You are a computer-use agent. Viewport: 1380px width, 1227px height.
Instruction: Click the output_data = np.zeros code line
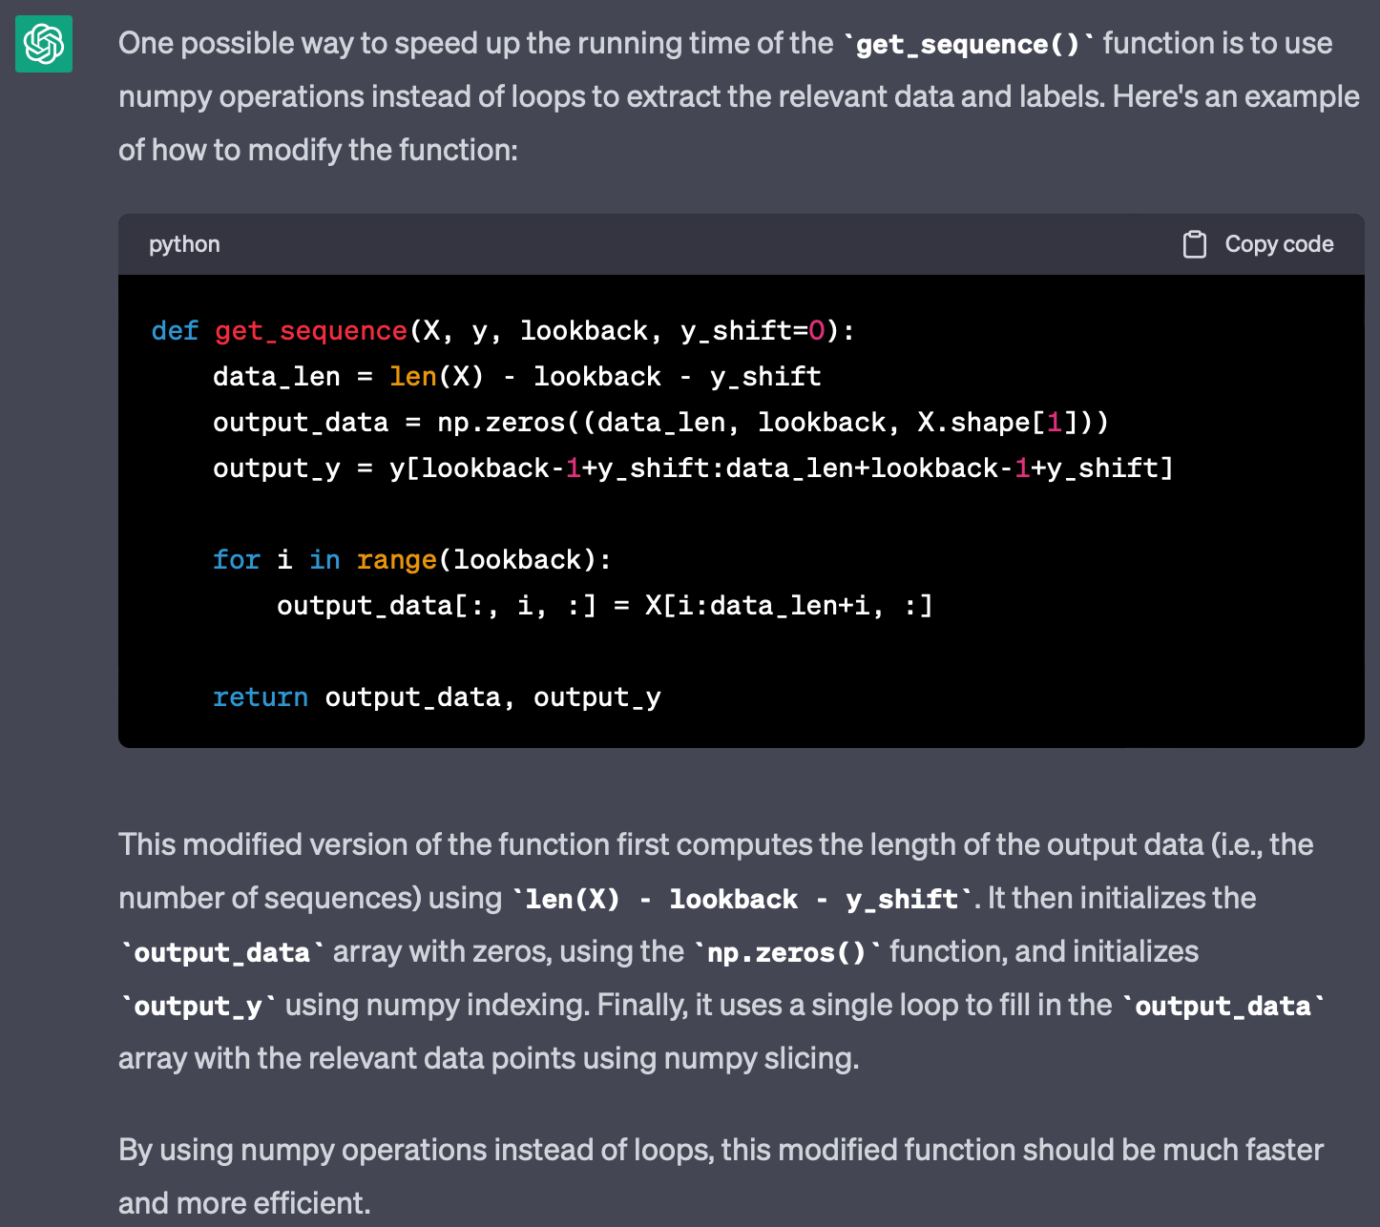[660, 423]
